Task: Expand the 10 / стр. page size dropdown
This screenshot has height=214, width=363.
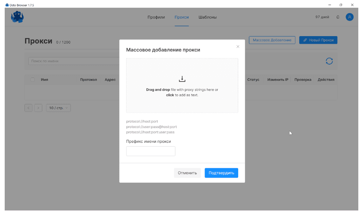Action: [x=58, y=108]
